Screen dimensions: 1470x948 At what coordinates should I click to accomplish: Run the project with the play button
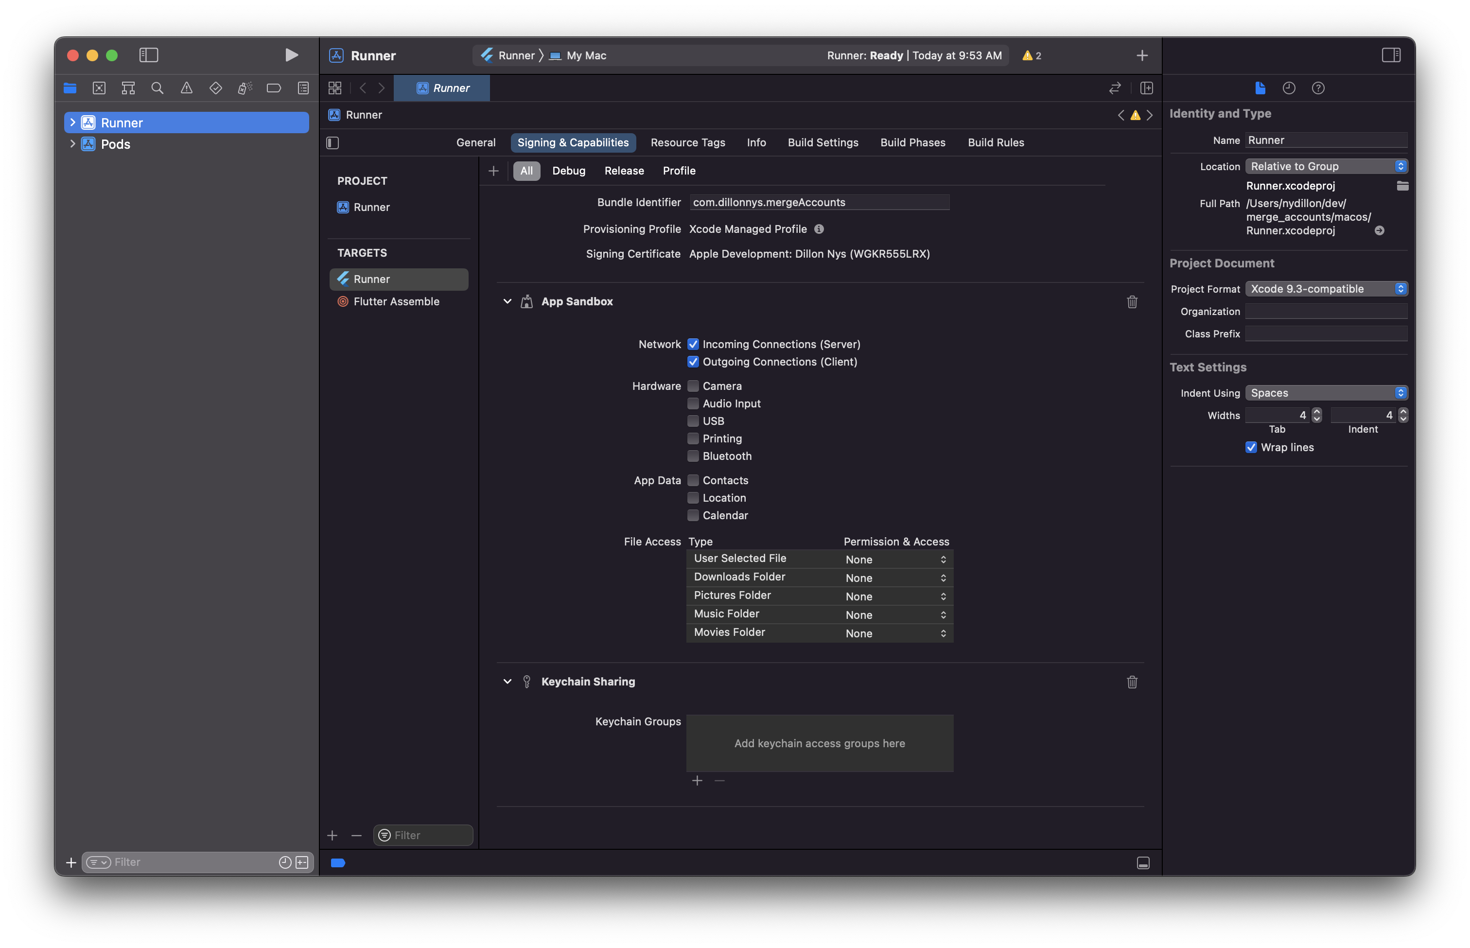(291, 55)
